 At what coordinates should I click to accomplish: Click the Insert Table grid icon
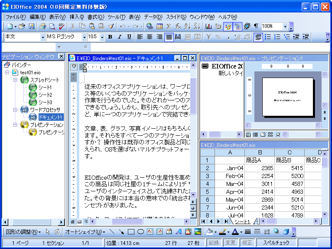tap(159, 26)
